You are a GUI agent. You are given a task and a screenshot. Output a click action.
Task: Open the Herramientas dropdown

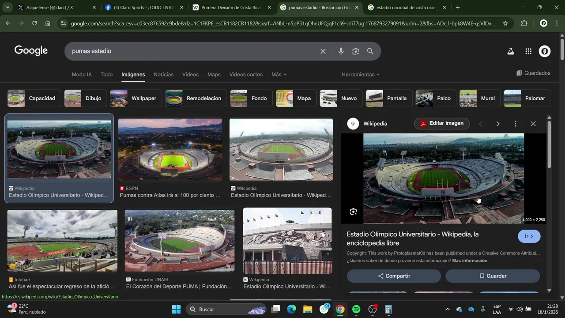click(x=360, y=75)
